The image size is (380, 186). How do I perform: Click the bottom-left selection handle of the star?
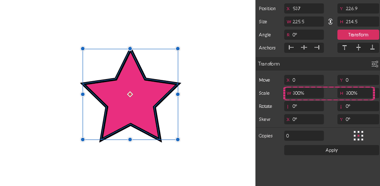coord(83,139)
